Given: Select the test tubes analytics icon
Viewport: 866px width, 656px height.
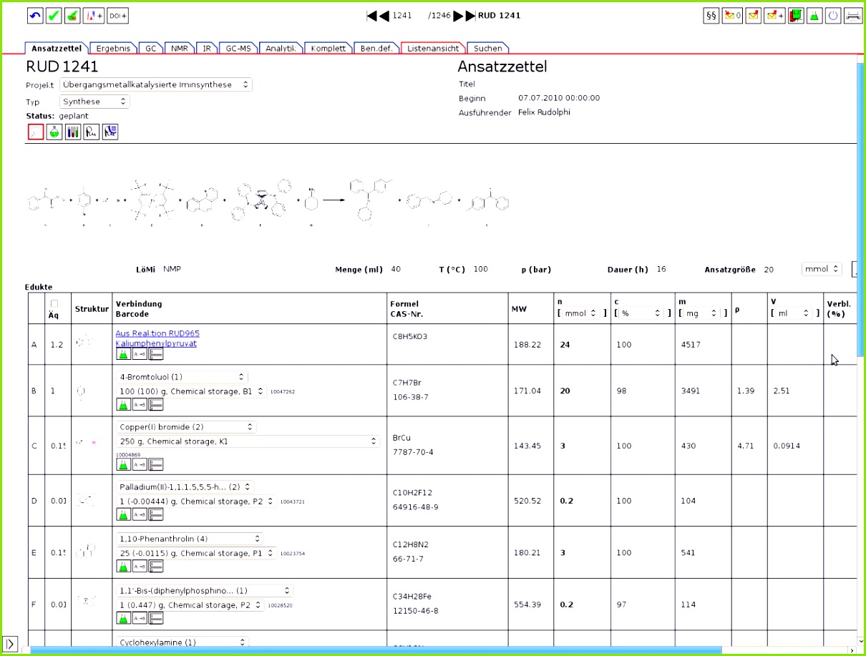Looking at the screenshot, I should point(72,132).
